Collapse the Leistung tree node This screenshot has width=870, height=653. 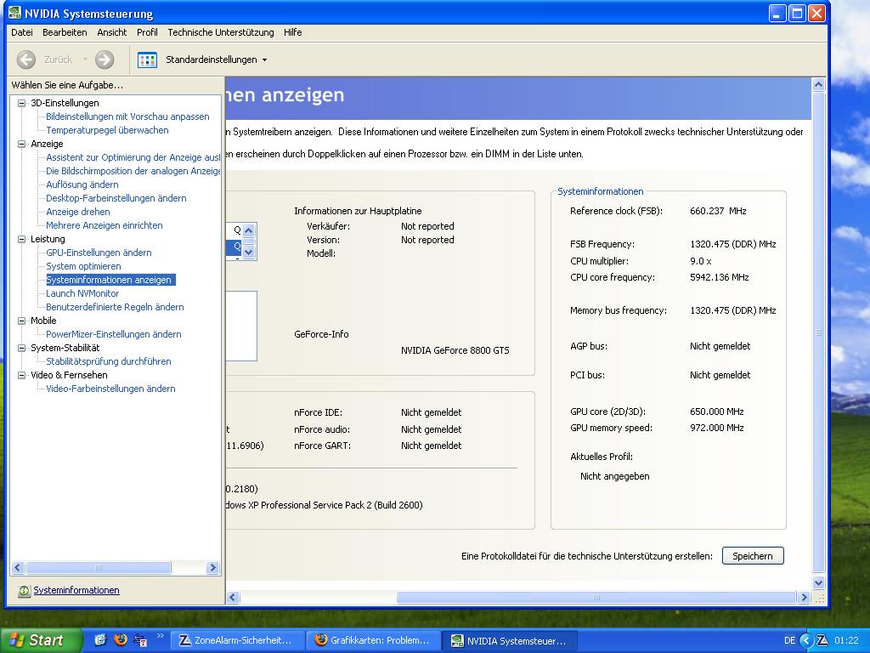tap(21, 239)
